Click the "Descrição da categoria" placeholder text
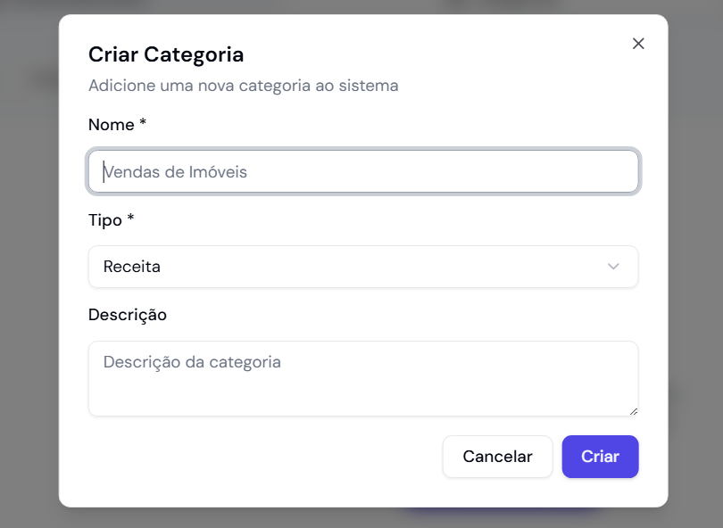This screenshot has height=528, width=723. pyautogui.click(x=192, y=362)
